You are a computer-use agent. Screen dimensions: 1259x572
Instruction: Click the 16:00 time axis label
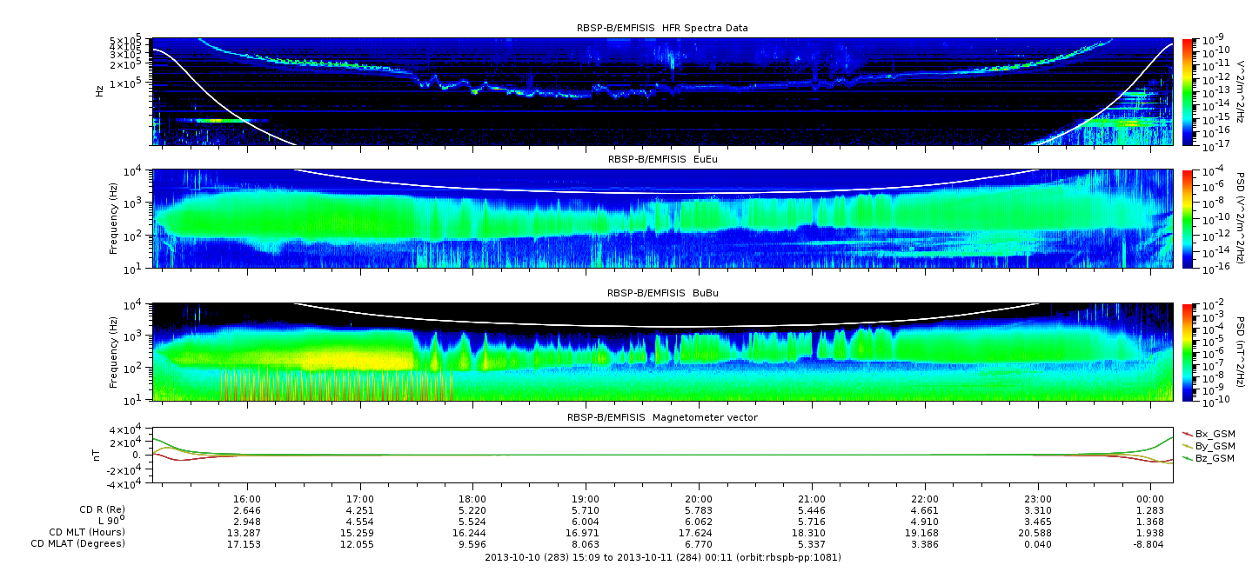pyautogui.click(x=247, y=499)
